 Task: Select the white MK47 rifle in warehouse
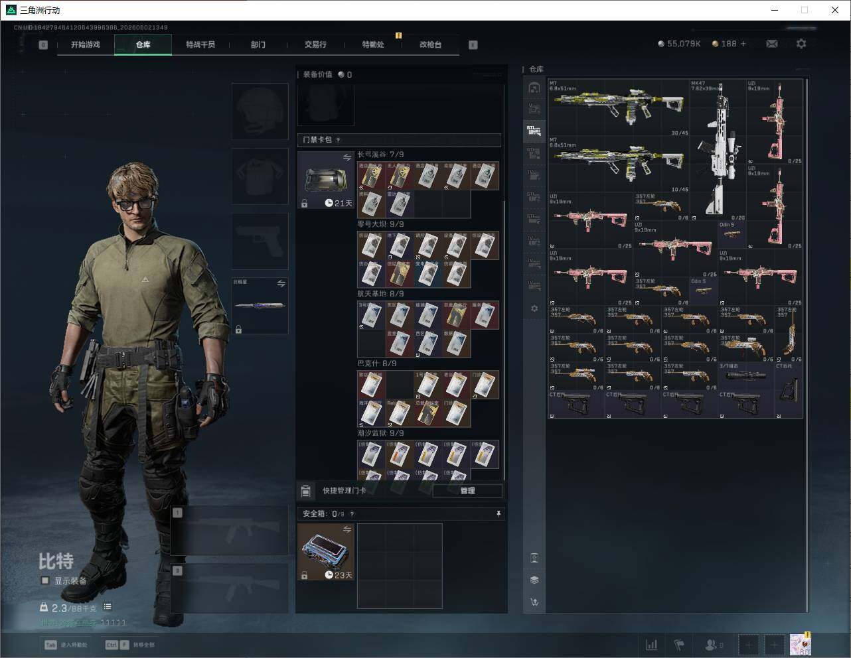[x=718, y=151]
